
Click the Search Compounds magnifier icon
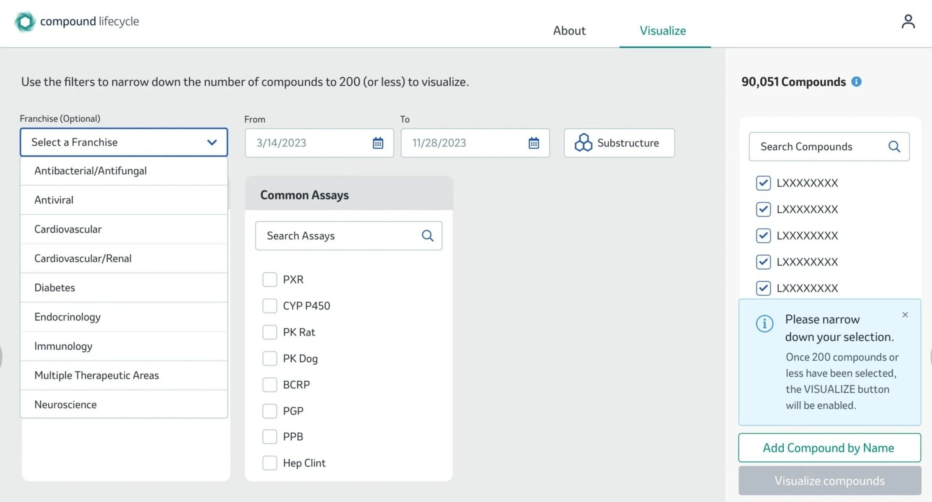pos(894,146)
